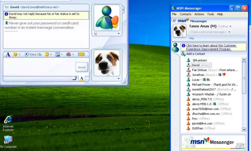The image size is (251, 151).
Task: Click the MSN Messenger title bar icon
Action: [173, 8]
